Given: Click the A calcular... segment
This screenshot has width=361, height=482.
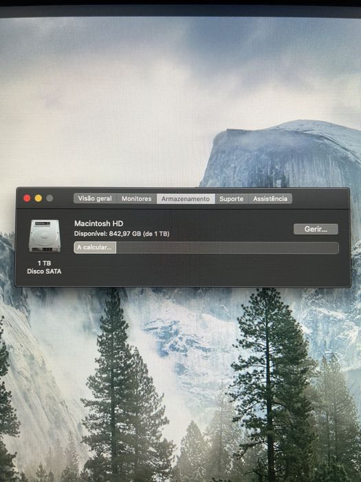Looking at the screenshot, I should 95,247.
